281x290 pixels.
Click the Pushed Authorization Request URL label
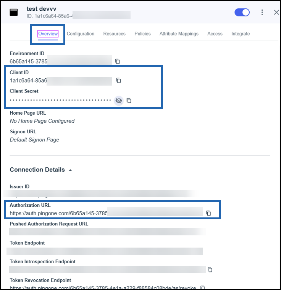[49, 224]
